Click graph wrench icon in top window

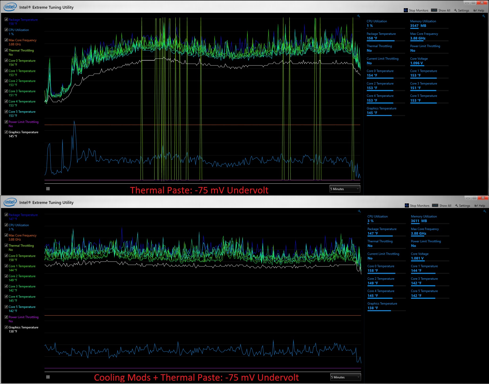(x=358, y=16)
